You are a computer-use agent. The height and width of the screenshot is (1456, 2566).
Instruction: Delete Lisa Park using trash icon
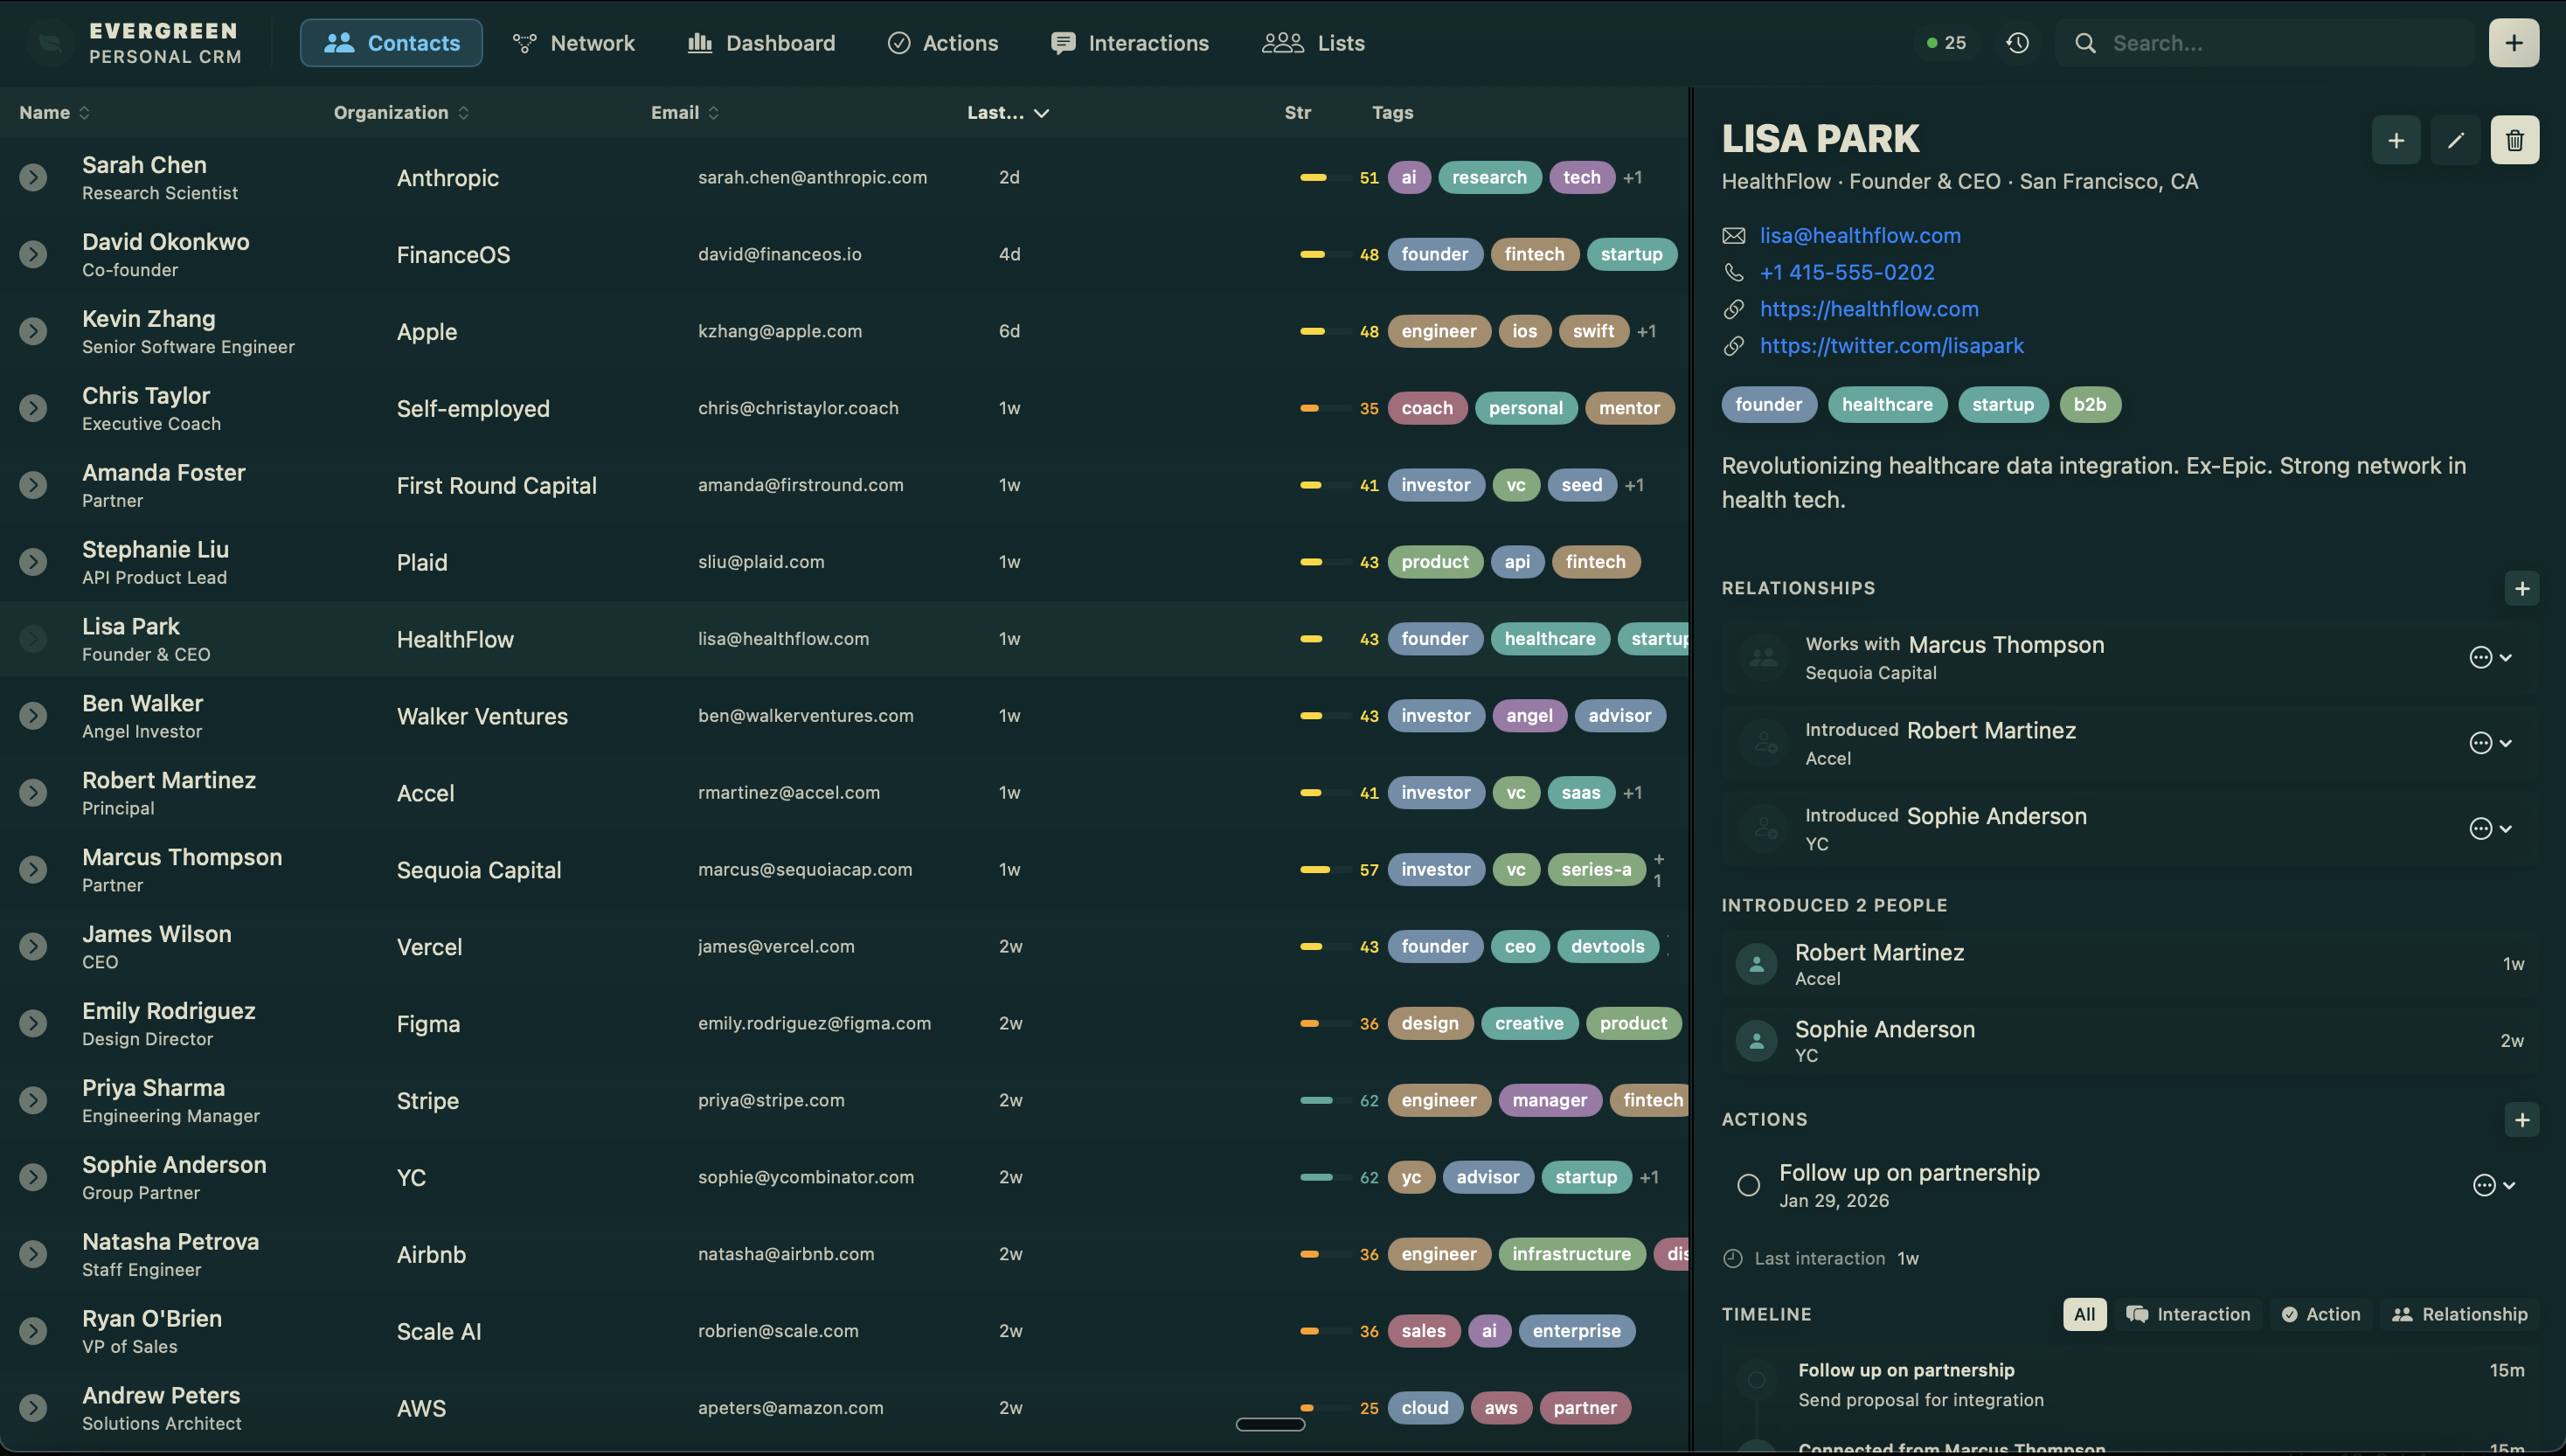click(2514, 140)
